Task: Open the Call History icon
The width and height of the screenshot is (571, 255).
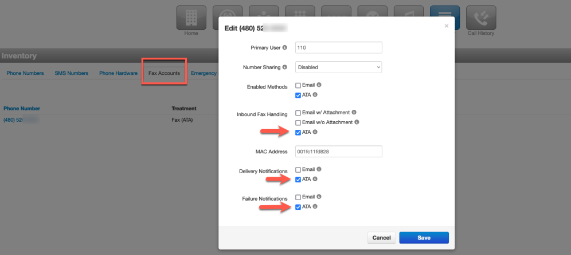Action: click(480, 17)
